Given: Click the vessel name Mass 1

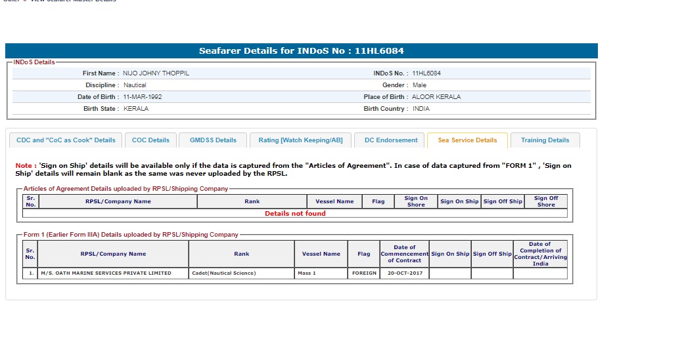Looking at the screenshot, I should tap(307, 273).
